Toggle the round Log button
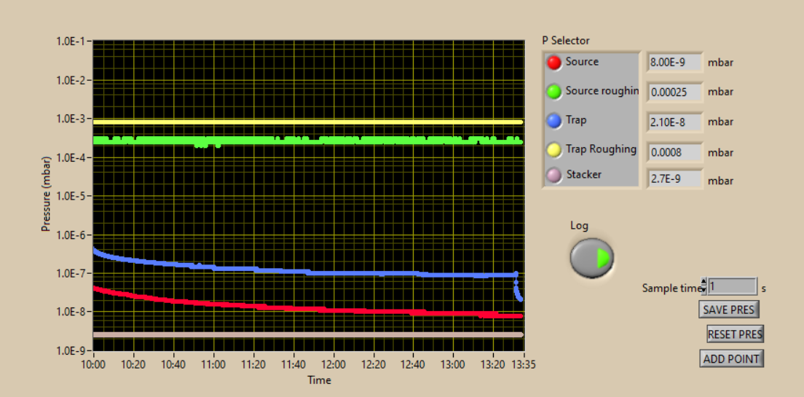Image resolution: width=804 pixels, height=397 pixels. pos(592,258)
